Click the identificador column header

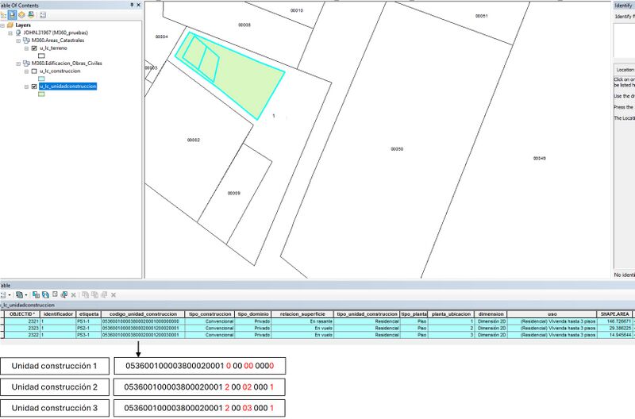click(x=58, y=314)
